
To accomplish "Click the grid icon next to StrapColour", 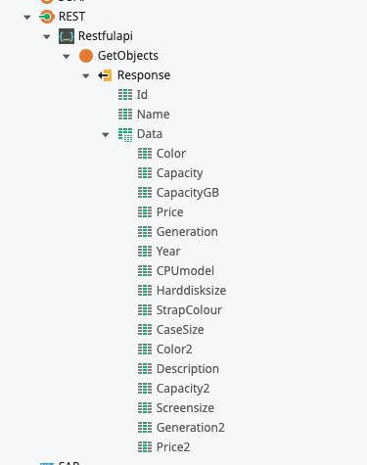I will (145, 310).
